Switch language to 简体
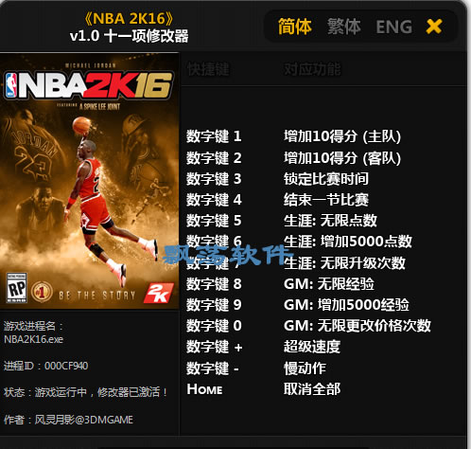The width and height of the screenshot is (471, 449). click(295, 27)
